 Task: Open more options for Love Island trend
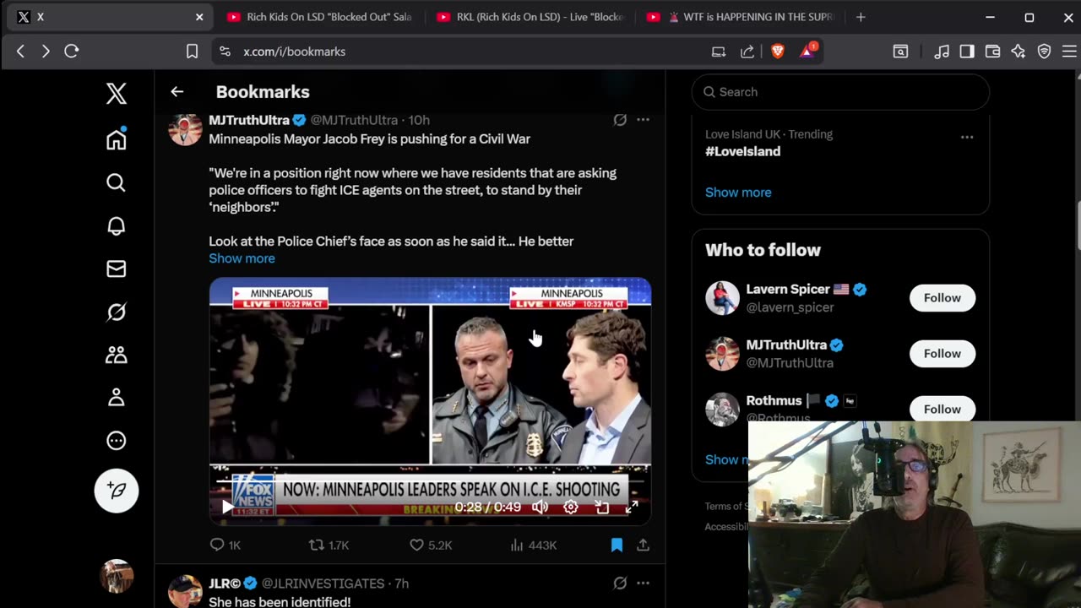(967, 137)
